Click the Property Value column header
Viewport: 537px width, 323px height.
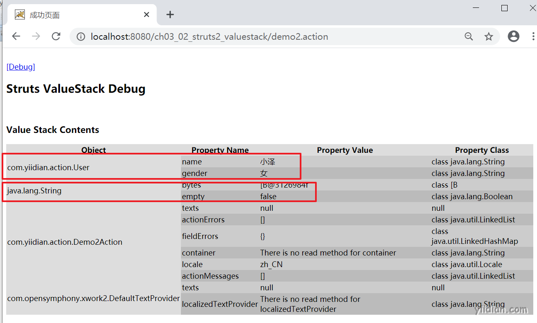pyautogui.click(x=345, y=150)
